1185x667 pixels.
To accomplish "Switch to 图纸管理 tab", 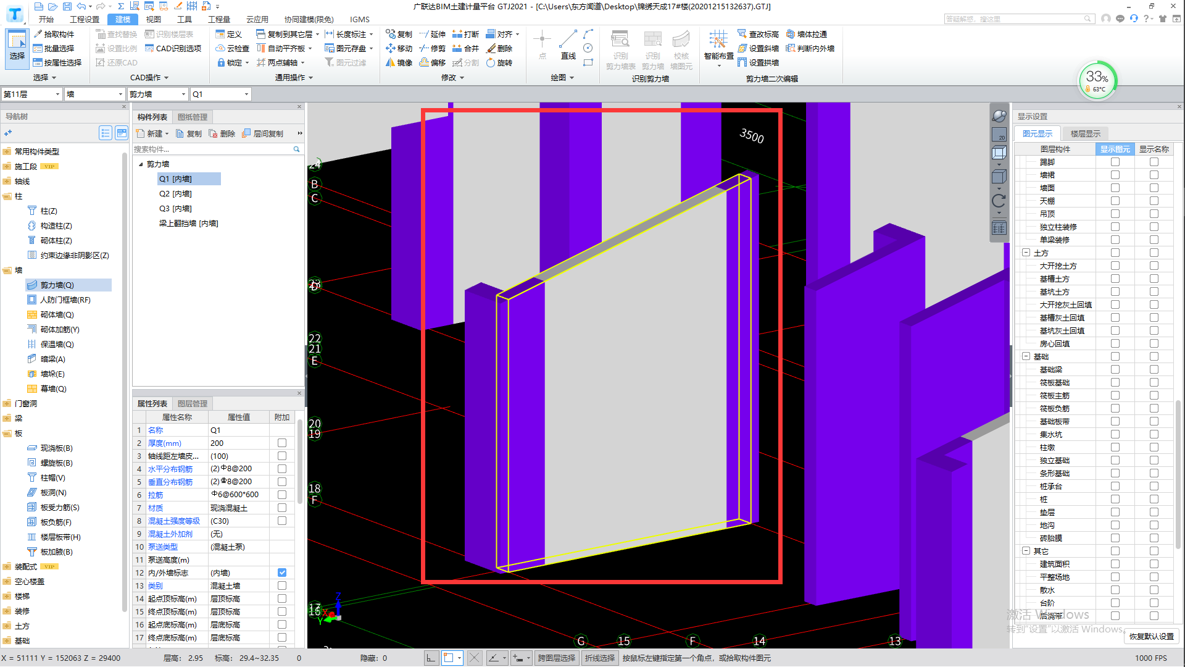I will (x=193, y=117).
